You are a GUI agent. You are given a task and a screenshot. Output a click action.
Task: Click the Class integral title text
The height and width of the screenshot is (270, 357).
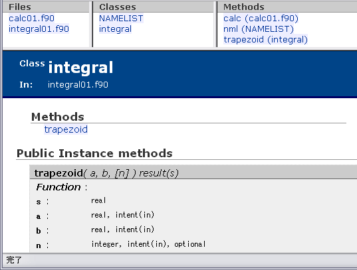click(66, 67)
